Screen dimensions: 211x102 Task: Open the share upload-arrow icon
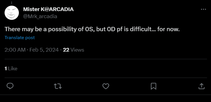point(202,86)
